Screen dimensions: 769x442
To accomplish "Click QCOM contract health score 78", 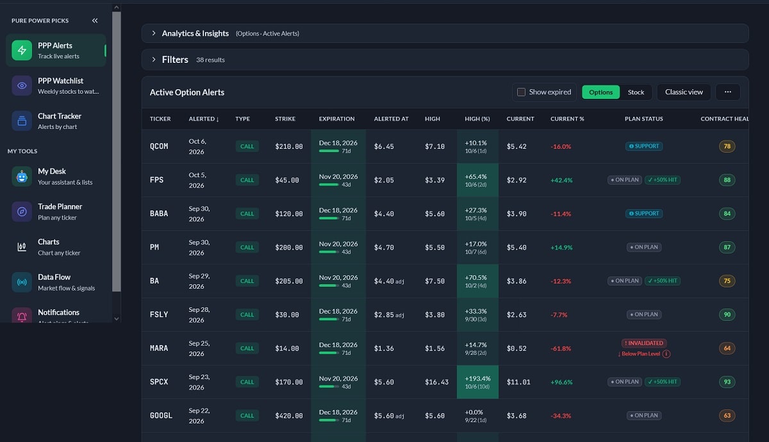I will click(727, 146).
